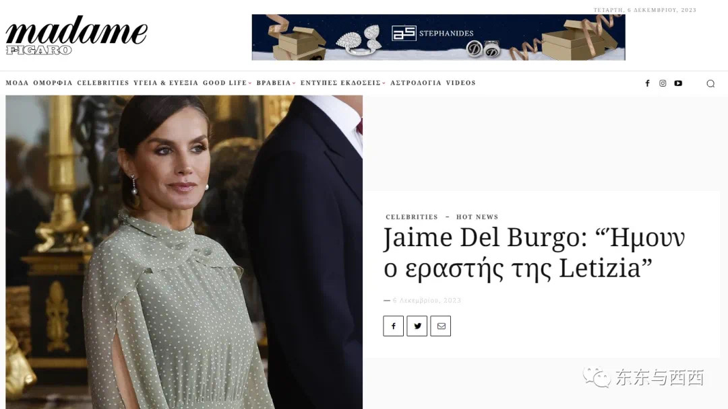
Task: Share article via Facebook button
Action: pos(393,326)
